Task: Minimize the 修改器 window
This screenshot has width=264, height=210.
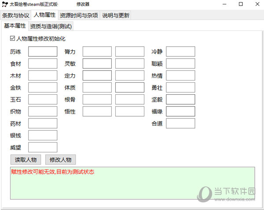Action: 224,4
